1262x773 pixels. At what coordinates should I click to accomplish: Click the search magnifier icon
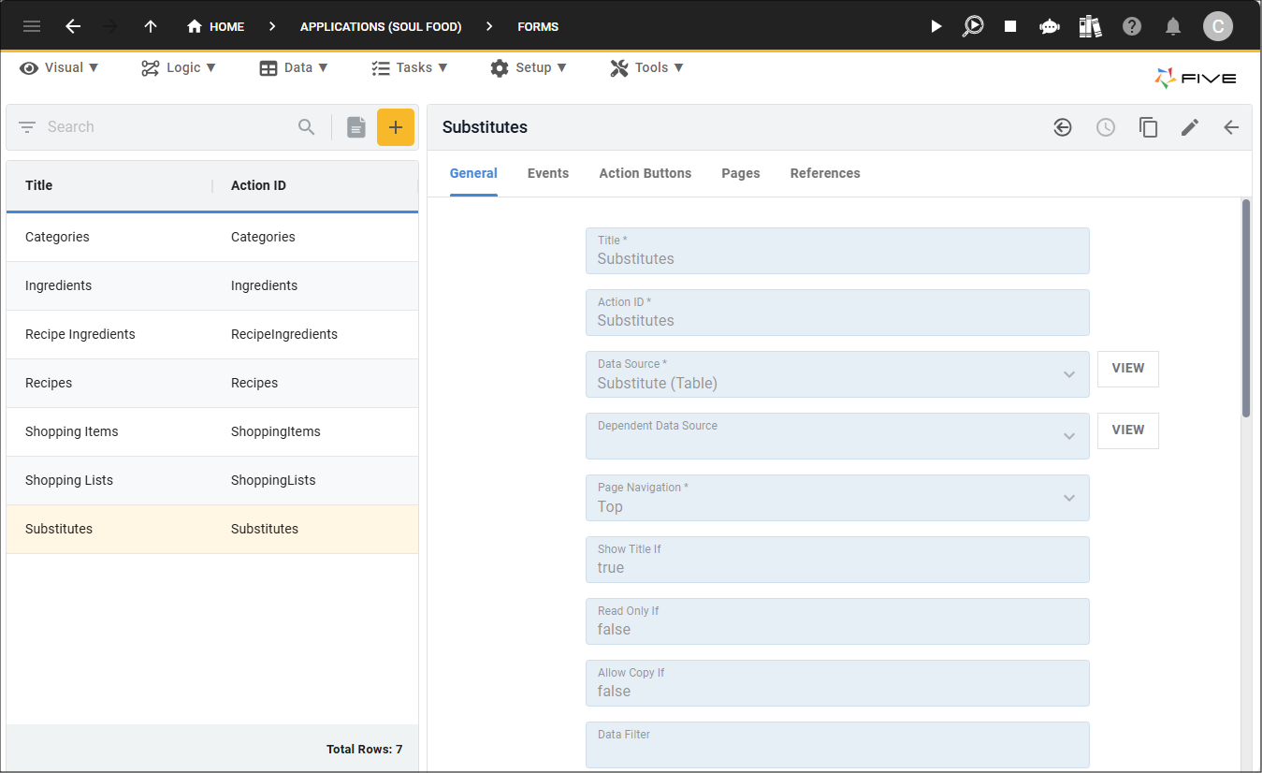(x=307, y=127)
